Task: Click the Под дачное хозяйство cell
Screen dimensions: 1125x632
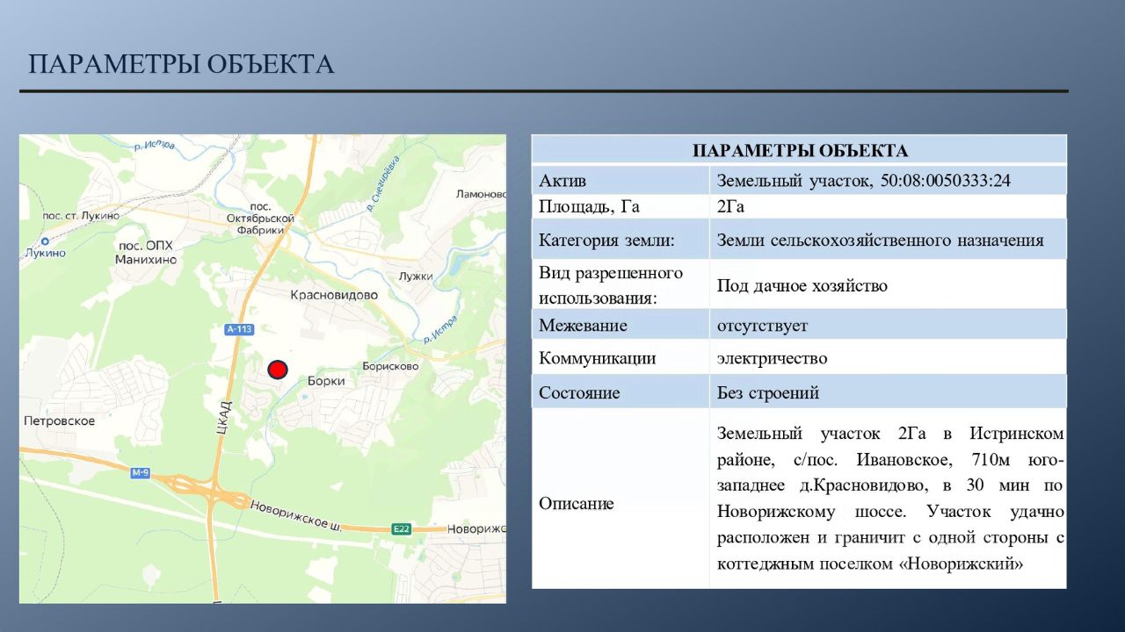Action: (888, 285)
